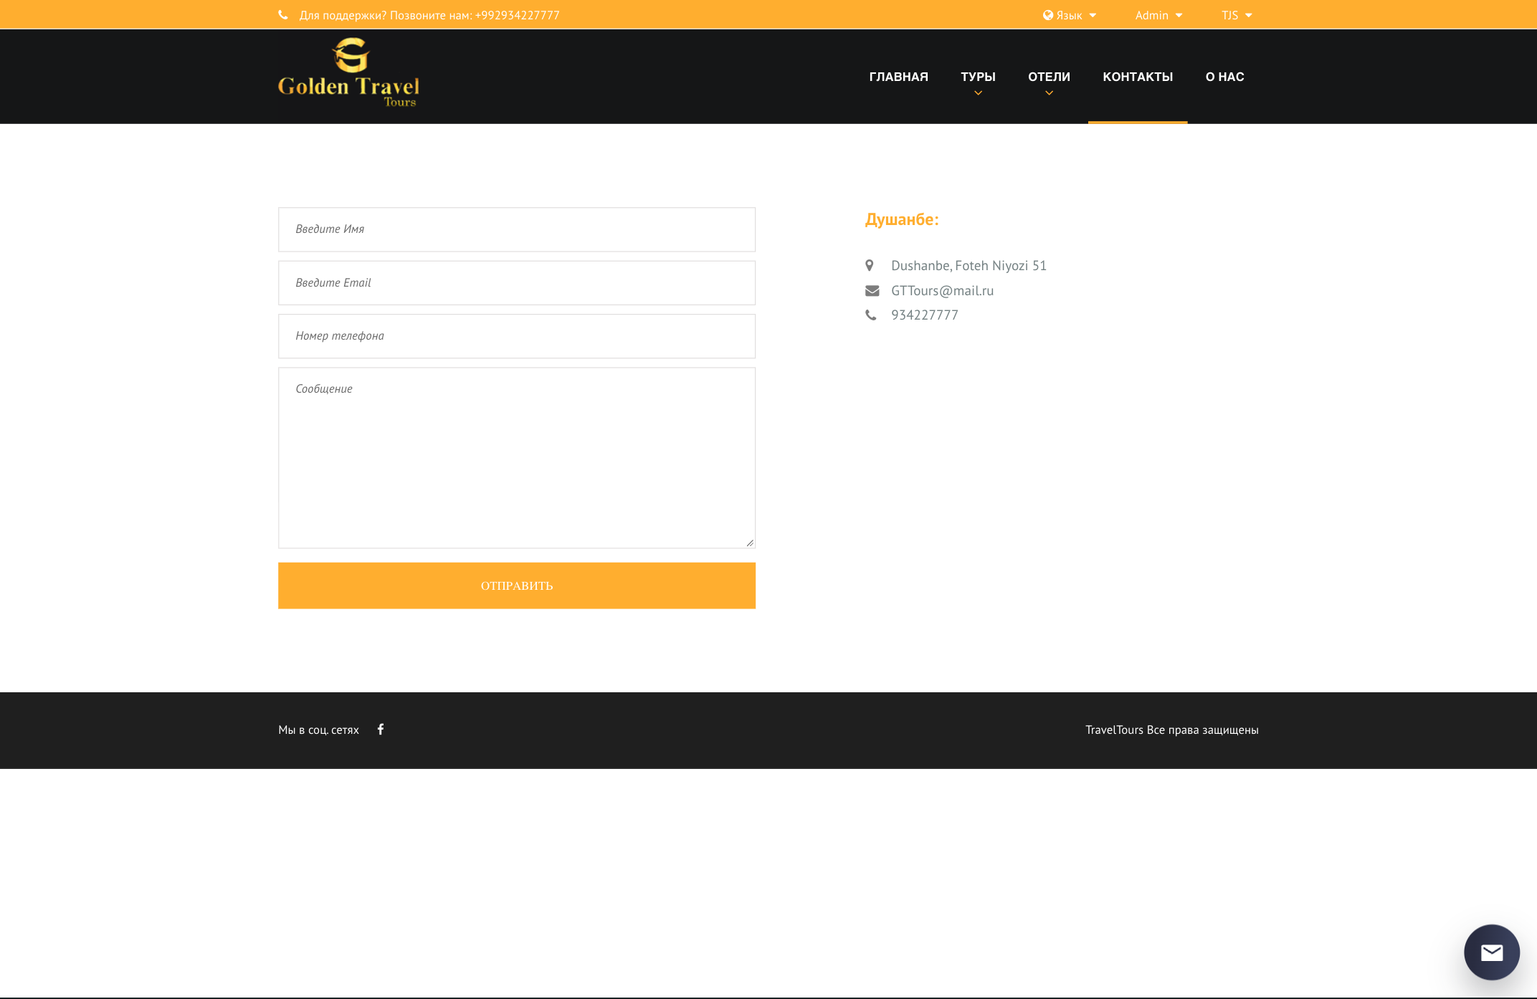Open the floating mail chat widget
Image resolution: width=1537 pixels, height=999 pixels.
[1491, 952]
